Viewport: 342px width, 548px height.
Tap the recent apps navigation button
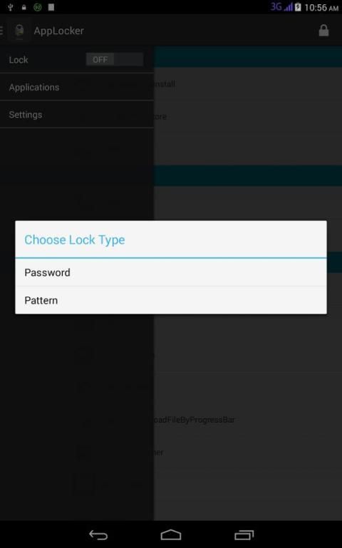(x=244, y=534)
